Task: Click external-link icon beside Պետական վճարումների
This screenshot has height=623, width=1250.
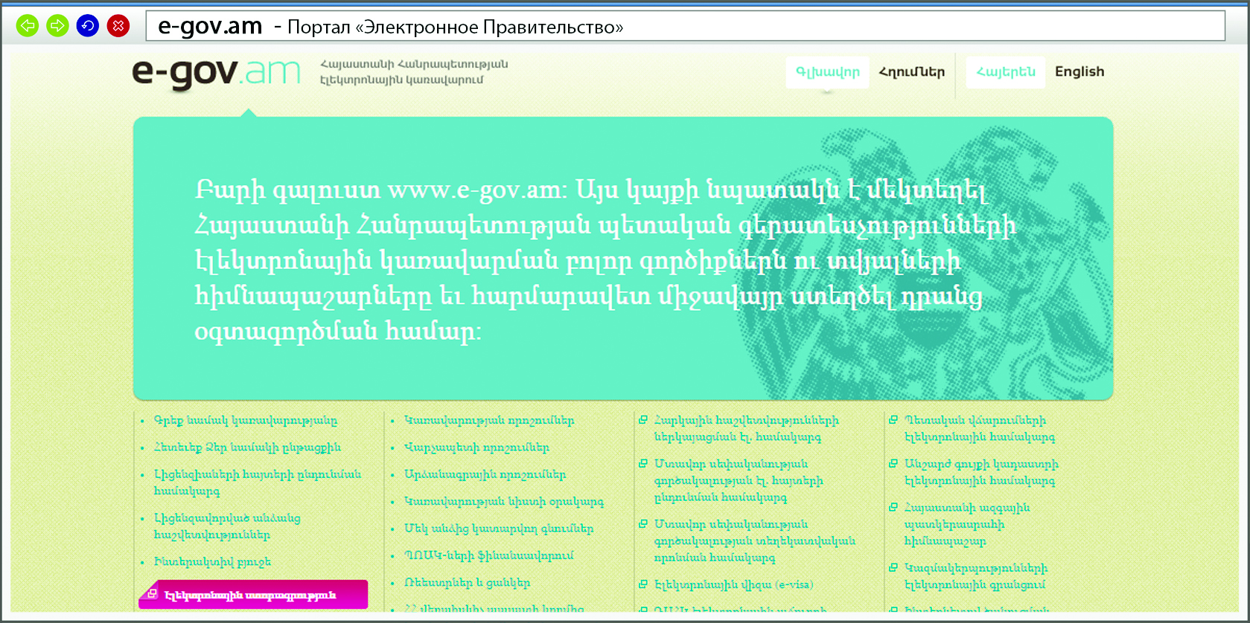Action: 893,420
